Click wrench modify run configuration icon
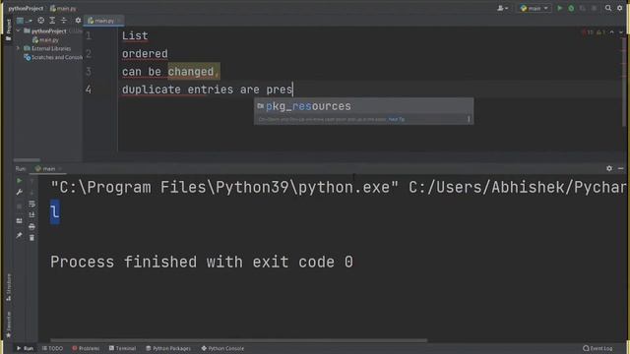Image resolution: width=630 pixels, height=354 pixels. [19, 193]
